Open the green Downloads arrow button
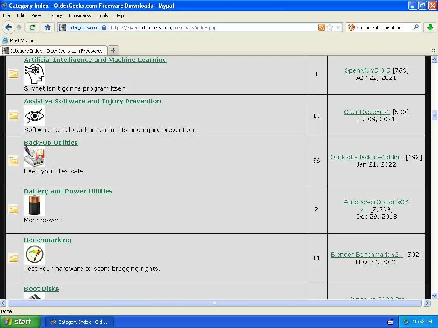Image resolution: width=438 pixels, height=328 pixels. [430, 27]
